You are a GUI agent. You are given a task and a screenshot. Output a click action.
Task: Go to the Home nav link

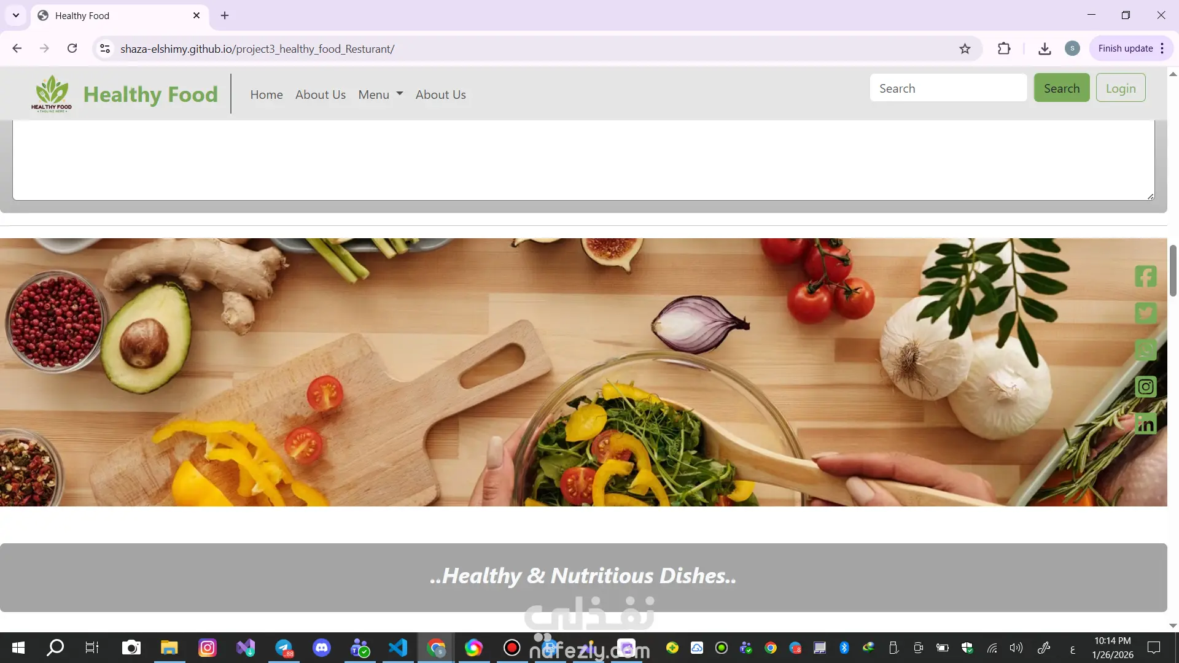[267, 95]
